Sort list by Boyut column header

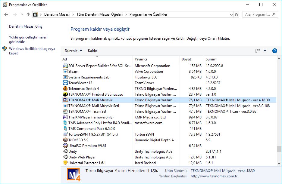click(x=186, y=59)
